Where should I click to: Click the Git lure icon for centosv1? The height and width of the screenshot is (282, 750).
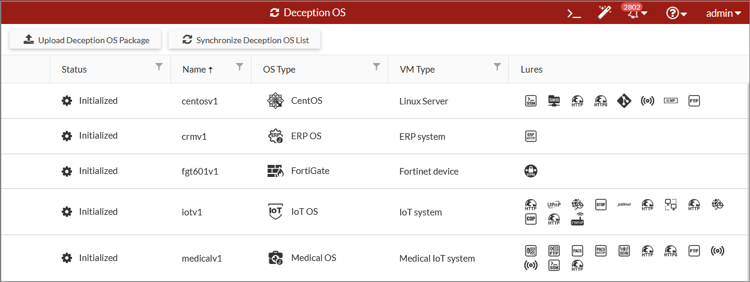(x=624, y=101)
